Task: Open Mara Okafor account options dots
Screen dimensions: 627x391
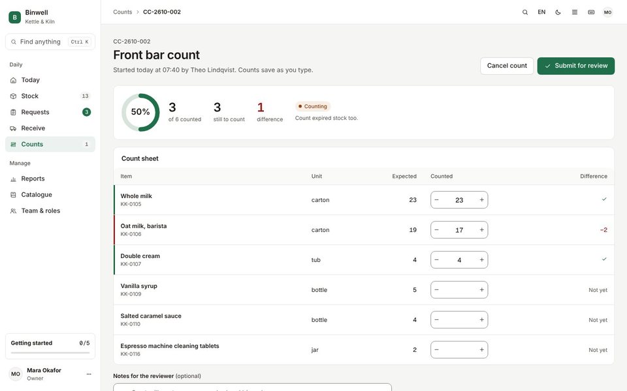Action: 89,374
